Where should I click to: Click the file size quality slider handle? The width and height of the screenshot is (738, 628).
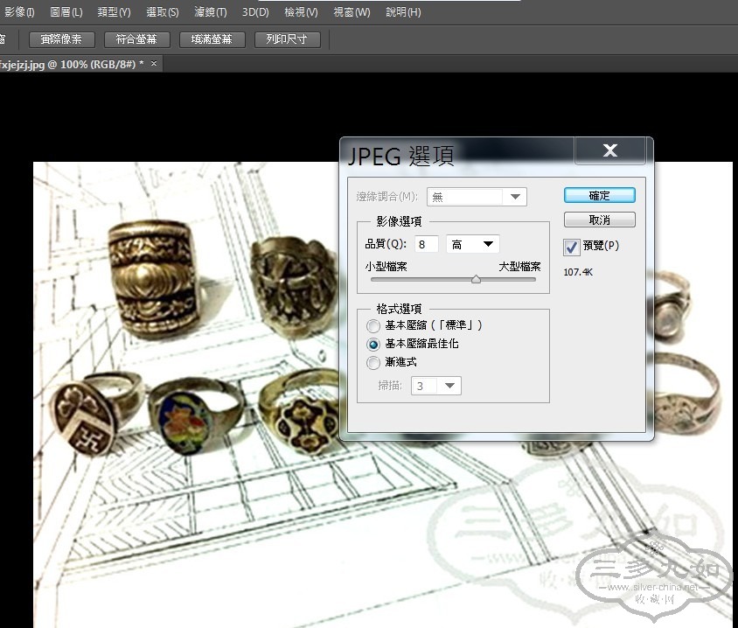tap(476, 280)
